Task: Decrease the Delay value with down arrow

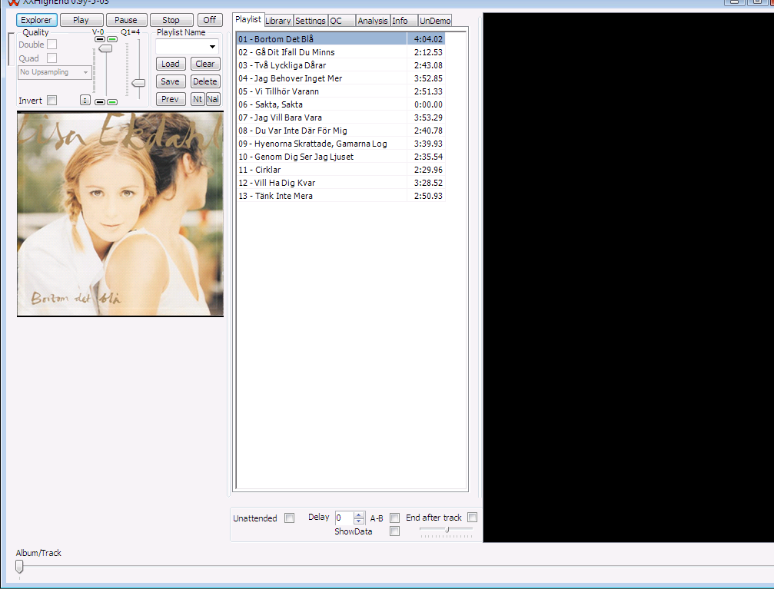Action: click(x=359, y=521)
